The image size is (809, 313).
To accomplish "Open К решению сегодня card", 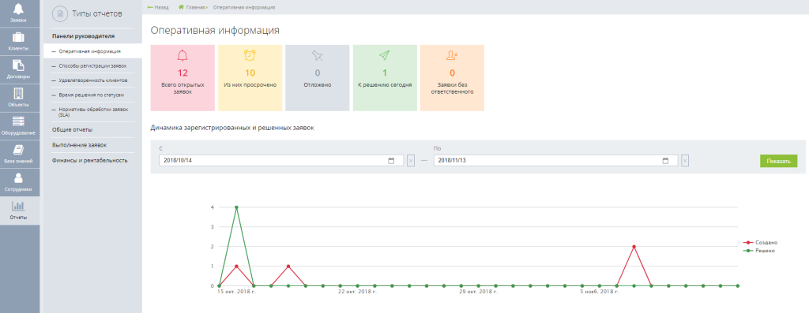I will pos(385,78).
